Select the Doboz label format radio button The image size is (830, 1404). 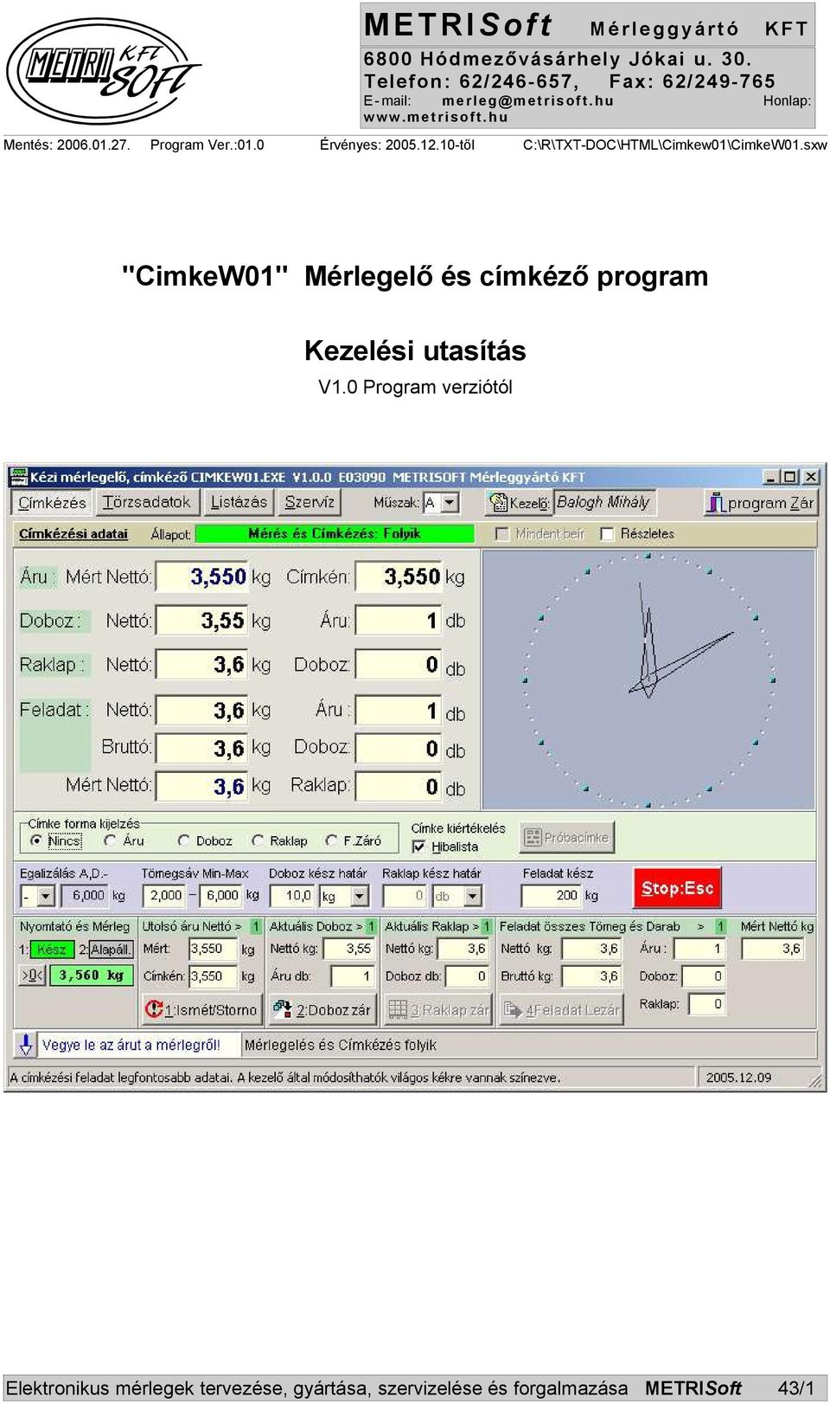tap(183, 840)
